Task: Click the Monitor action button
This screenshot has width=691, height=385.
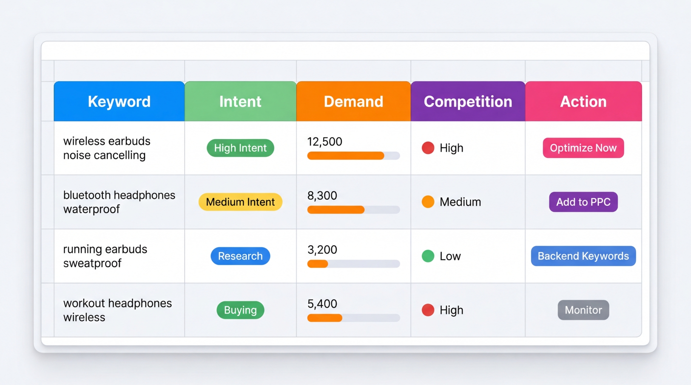Action: coord(583,310)
